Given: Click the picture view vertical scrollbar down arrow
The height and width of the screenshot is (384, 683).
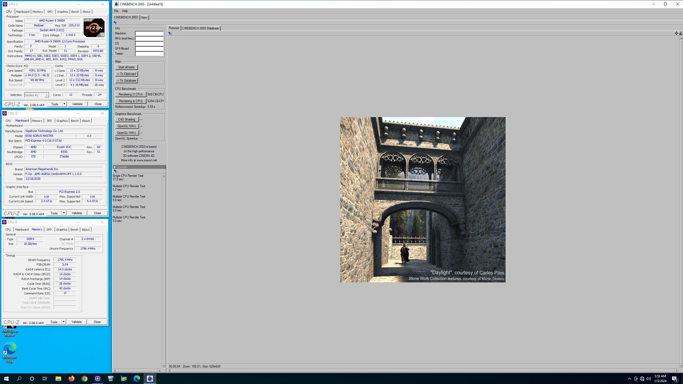Looking at the screenshot, I should click(681, 366).
